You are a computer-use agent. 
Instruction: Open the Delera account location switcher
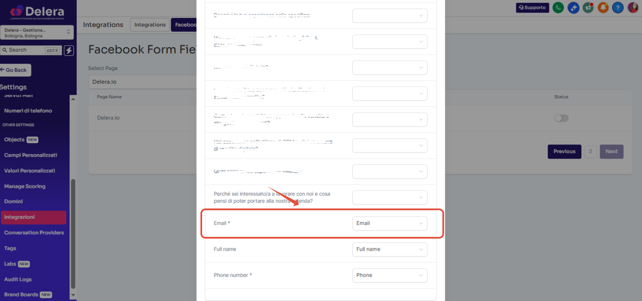tap(37, 33)
